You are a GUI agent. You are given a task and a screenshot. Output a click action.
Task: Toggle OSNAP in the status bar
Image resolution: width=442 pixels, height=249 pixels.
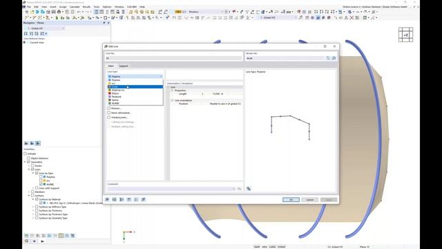point(282,247)
